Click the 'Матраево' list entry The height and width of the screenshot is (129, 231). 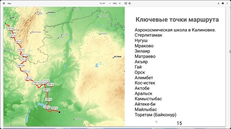click(145, 56)
